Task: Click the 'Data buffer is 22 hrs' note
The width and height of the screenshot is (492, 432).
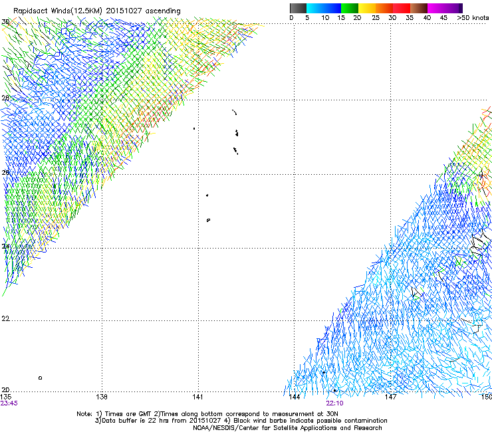Action: (241, 421)
